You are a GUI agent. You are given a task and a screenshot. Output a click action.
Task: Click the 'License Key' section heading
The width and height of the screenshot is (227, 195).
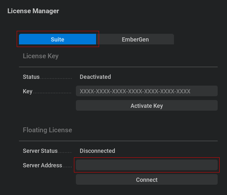41,56
